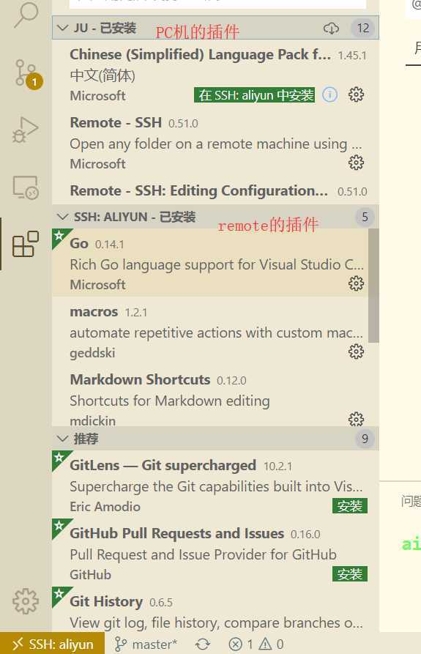Open the Run and Debug view
The width and height of the screenshot is (421, 654).
pos(26,130)
